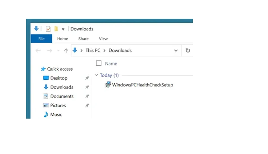Screen dimensions: 268x154
Task: Open the Share ribbon tab
Action: pos(84,39)
